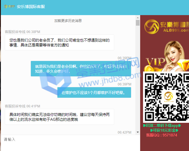The image size is (189, 151).
Task: Click the small logo in the chat header
Action: pyautogui.click(x=10, y=7)
